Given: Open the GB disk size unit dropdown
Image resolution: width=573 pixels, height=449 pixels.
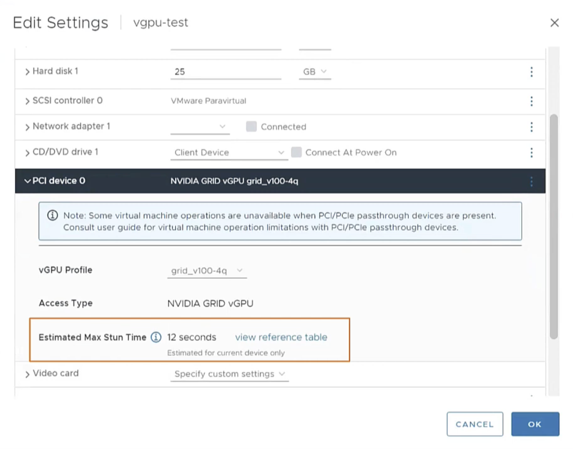Looking at the screenshot, I should point(315,72).
